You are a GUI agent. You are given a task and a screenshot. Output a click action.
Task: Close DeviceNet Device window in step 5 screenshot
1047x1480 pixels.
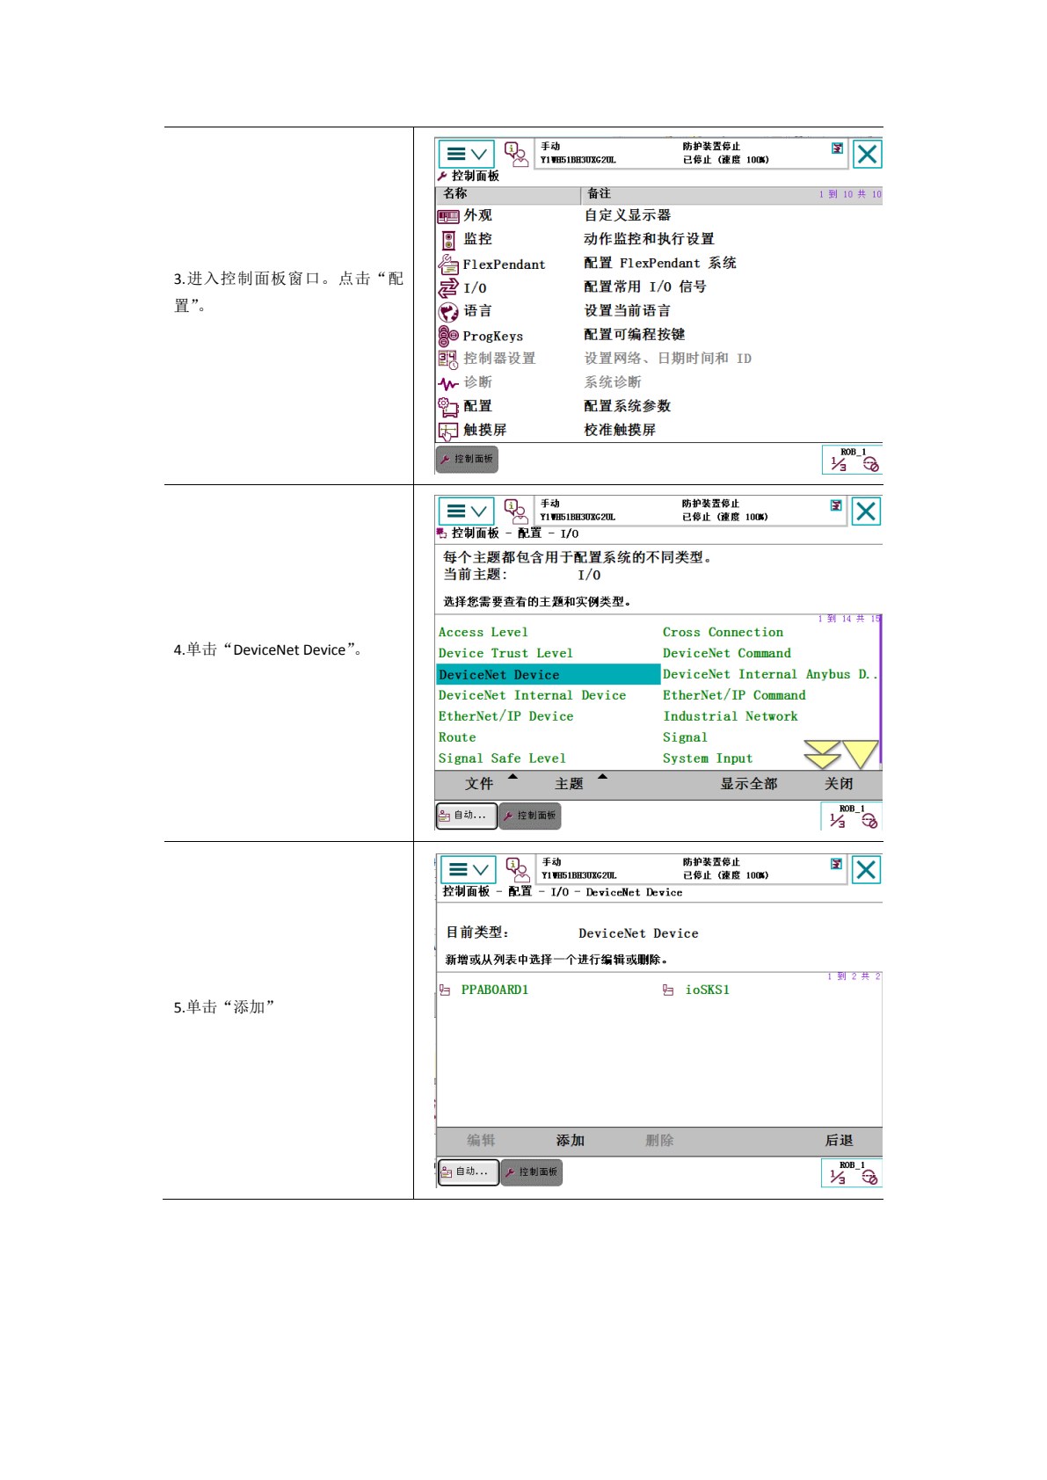[866, 870]
